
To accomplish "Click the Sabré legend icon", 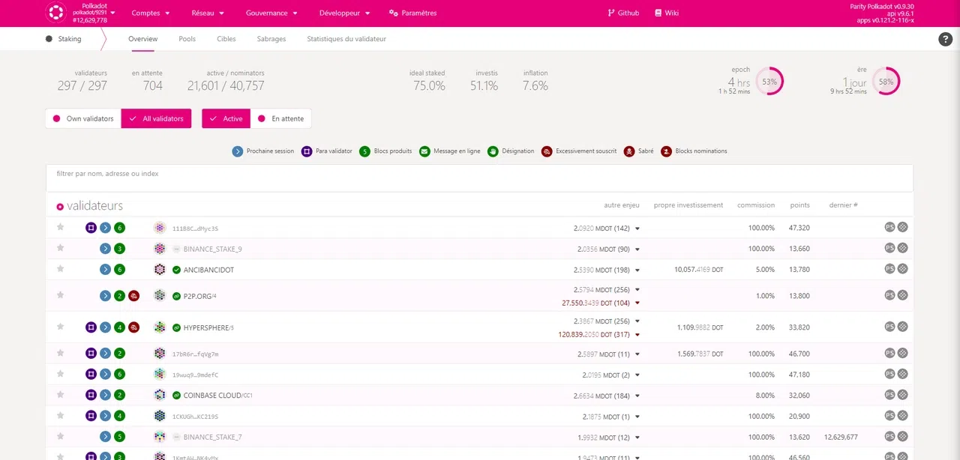I will 628,151.
